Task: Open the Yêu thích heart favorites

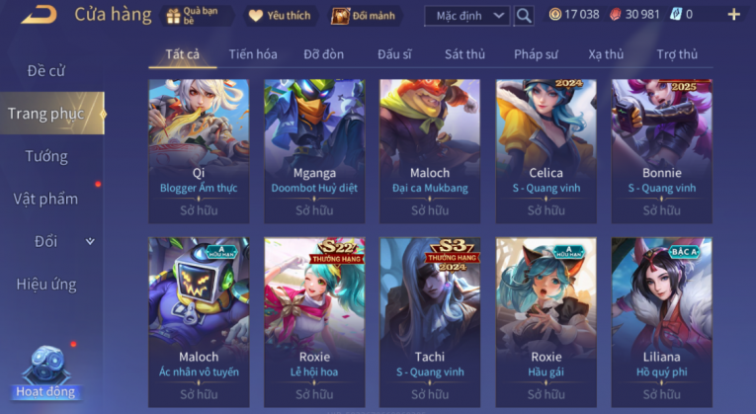Action: pyautogui.click(x=256, y=16)
